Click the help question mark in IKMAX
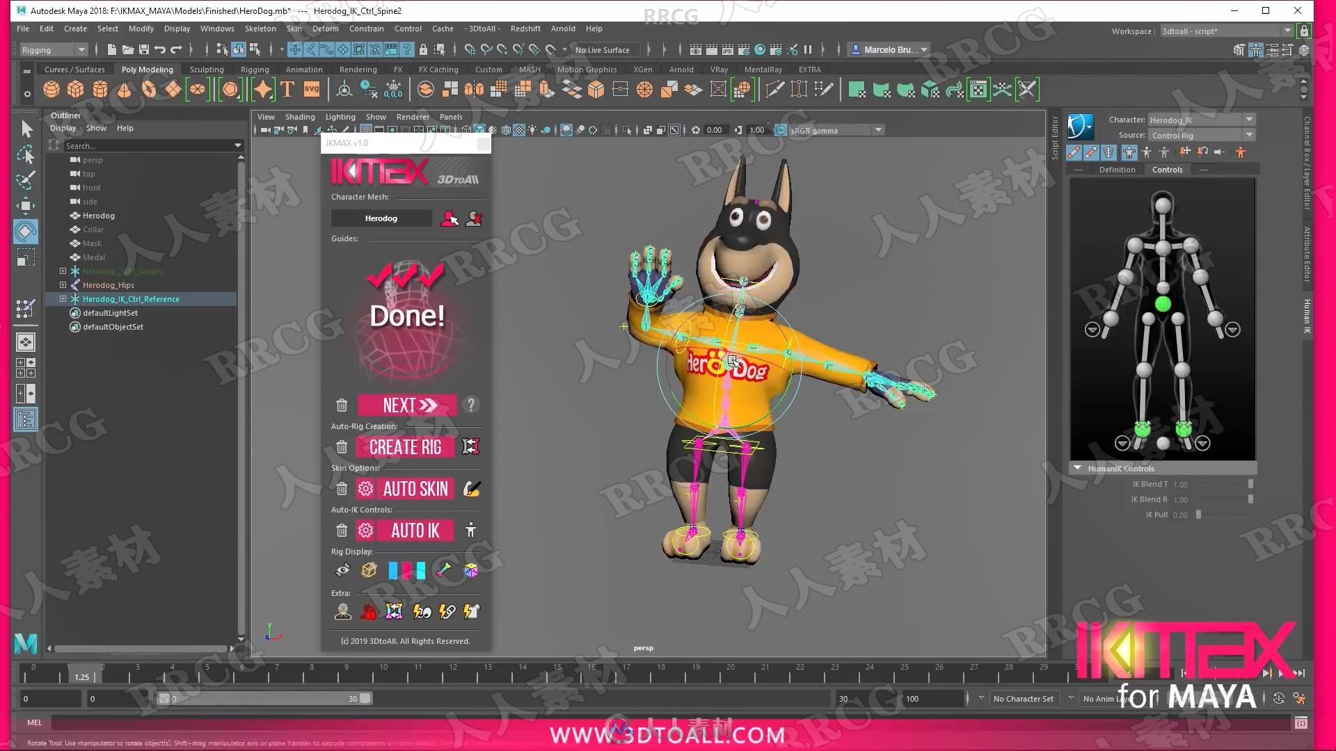Screen dimensions: 1336x751 click(x=471, y=405)
